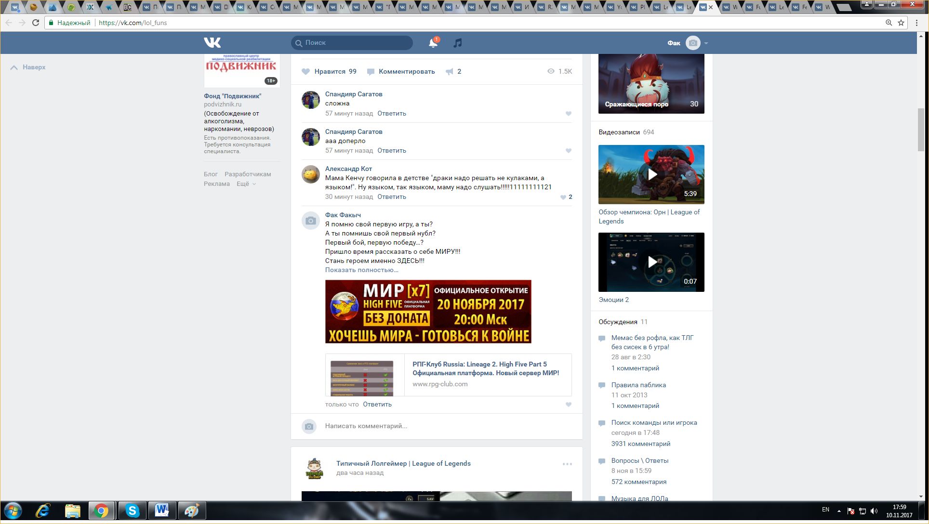Close the active VK browser tab
Viewport: 929px width, 524px height.
711,7
